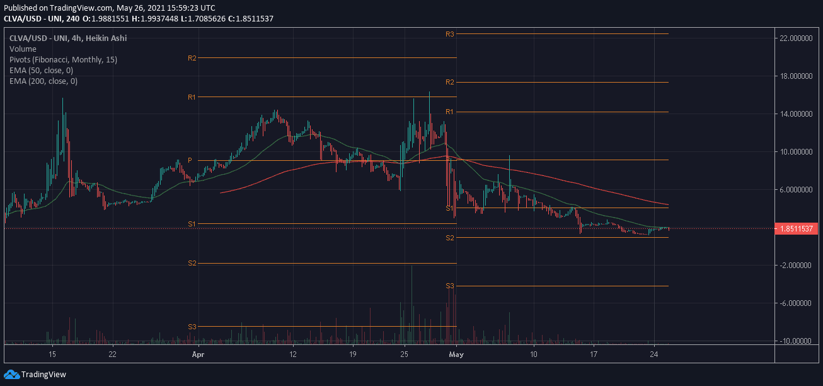Click the red 1.8511537 current price tag
Image resolution: width=823 pixels, height=386 pixels.
click(797, 228)
